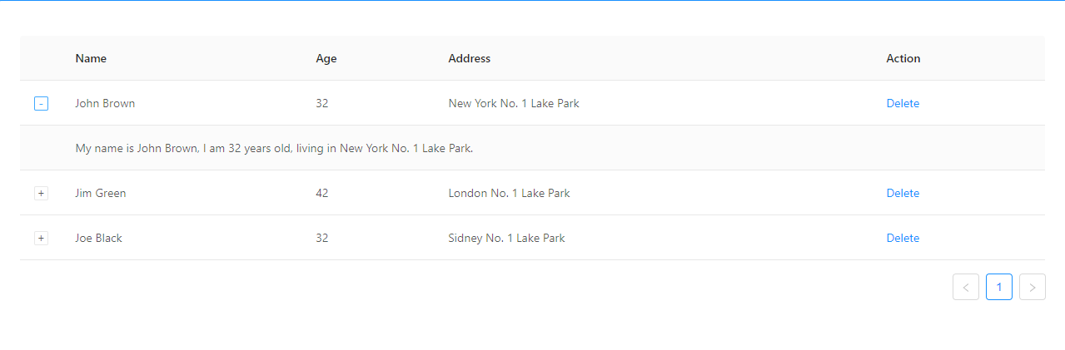
Task: Click John Brown's expanded description text
Action: pyautogui.click(x=275, y=149)
